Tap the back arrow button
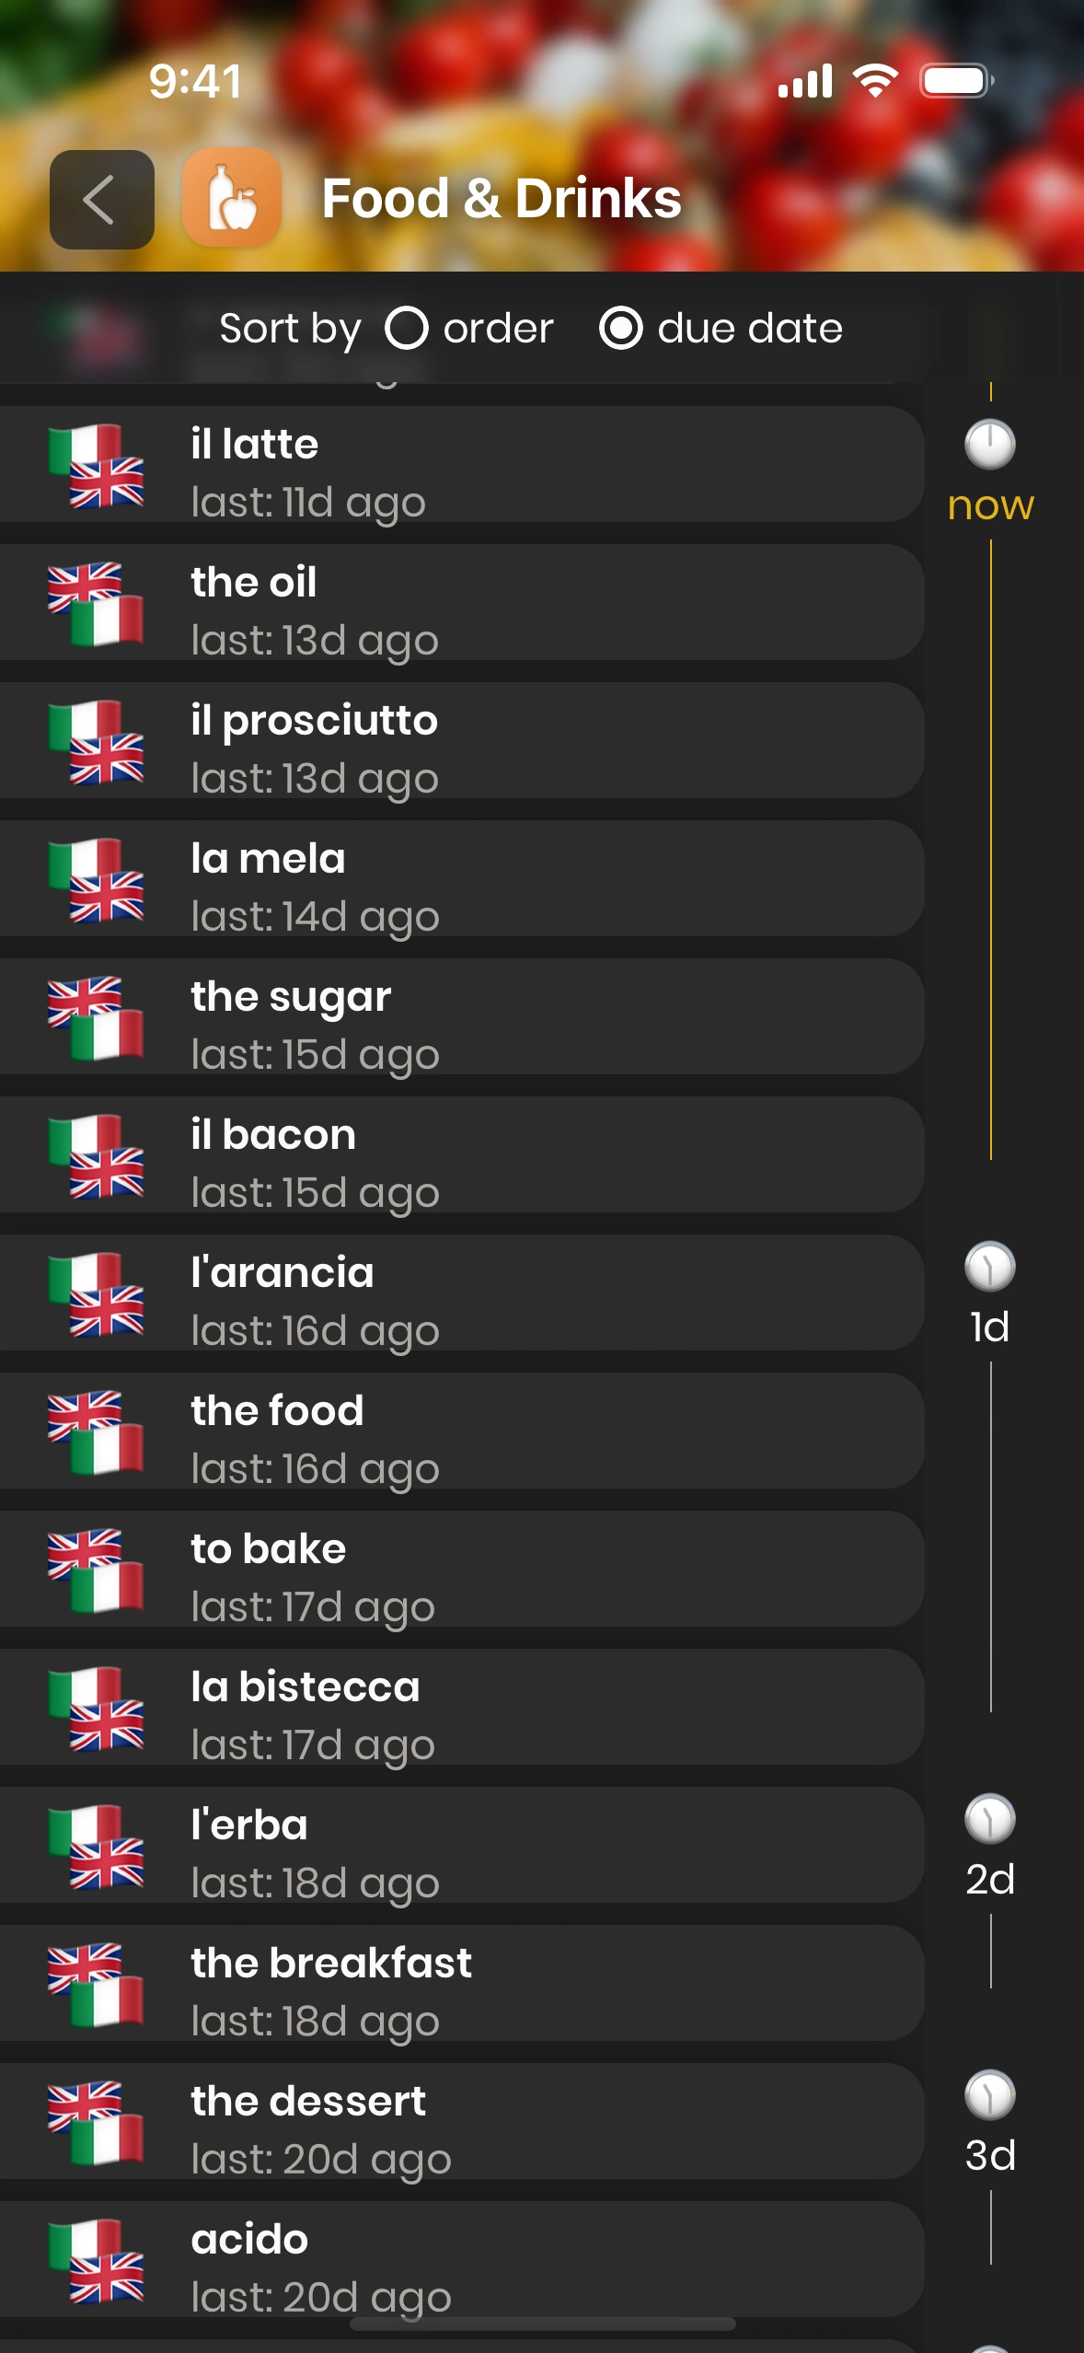Image resolution: width=1084 pixels, height=2353 pixels. [x=101, y=200]
